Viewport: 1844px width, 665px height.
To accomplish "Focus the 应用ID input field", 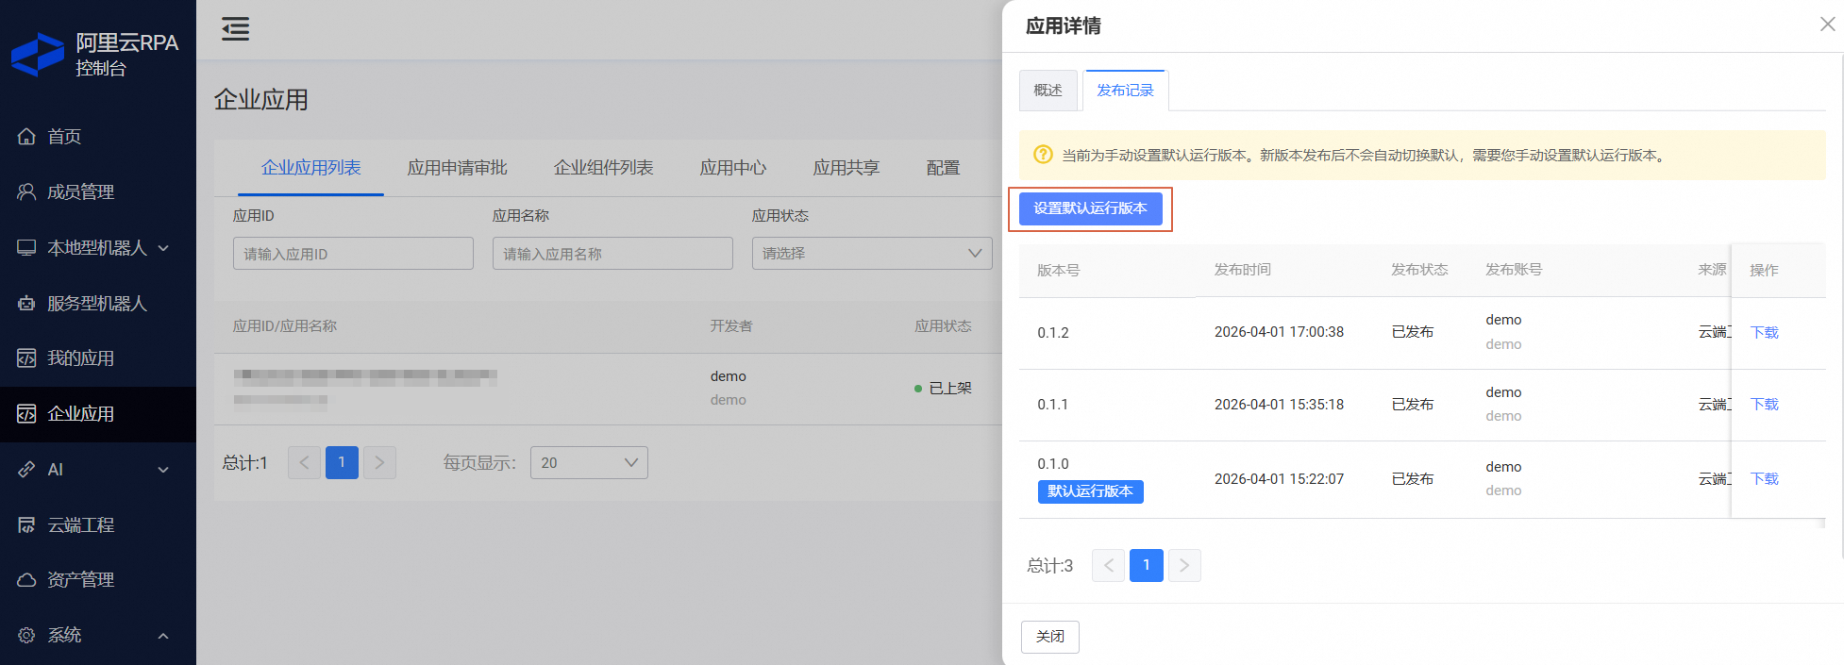I will tap(353, 253).
